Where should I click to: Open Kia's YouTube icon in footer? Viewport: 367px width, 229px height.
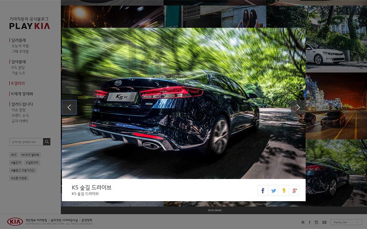[324, 222]
